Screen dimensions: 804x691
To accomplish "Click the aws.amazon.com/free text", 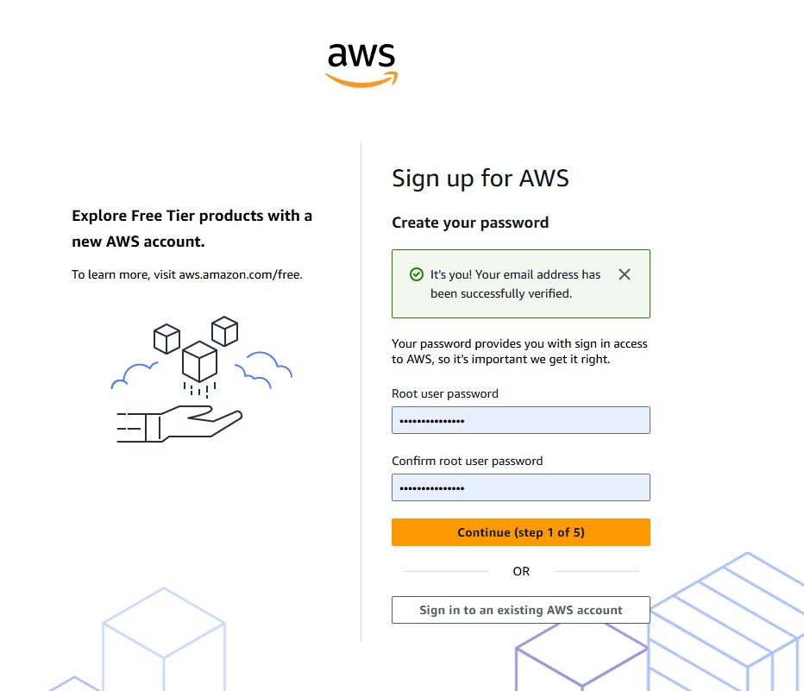I will tap(241, 275).
